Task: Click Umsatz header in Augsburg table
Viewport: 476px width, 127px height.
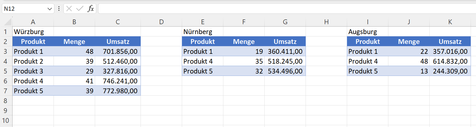Action: (450, 42)
